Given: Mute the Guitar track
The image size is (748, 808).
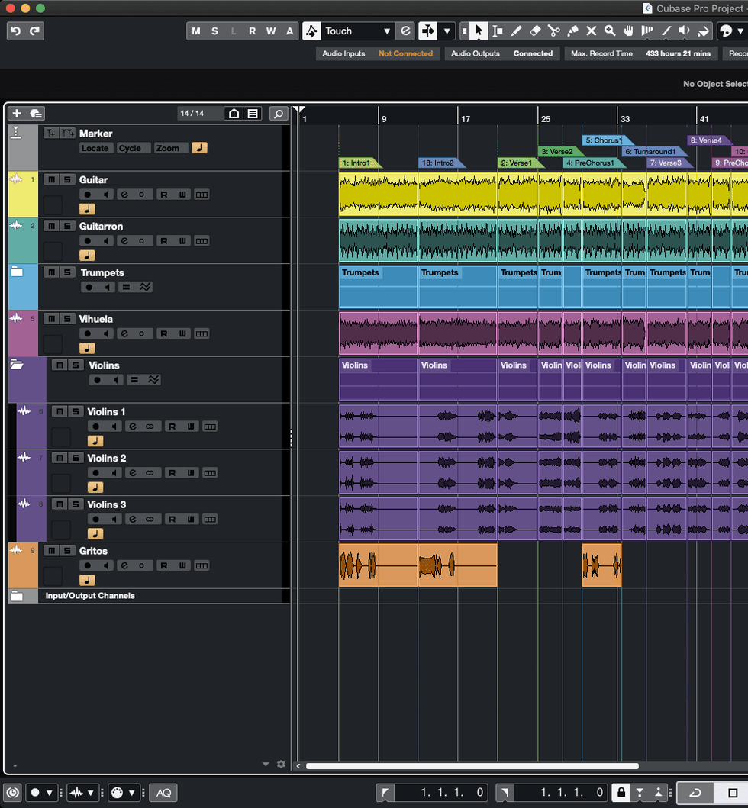Looking at the screenshot, I should click(x=50, y=180).
